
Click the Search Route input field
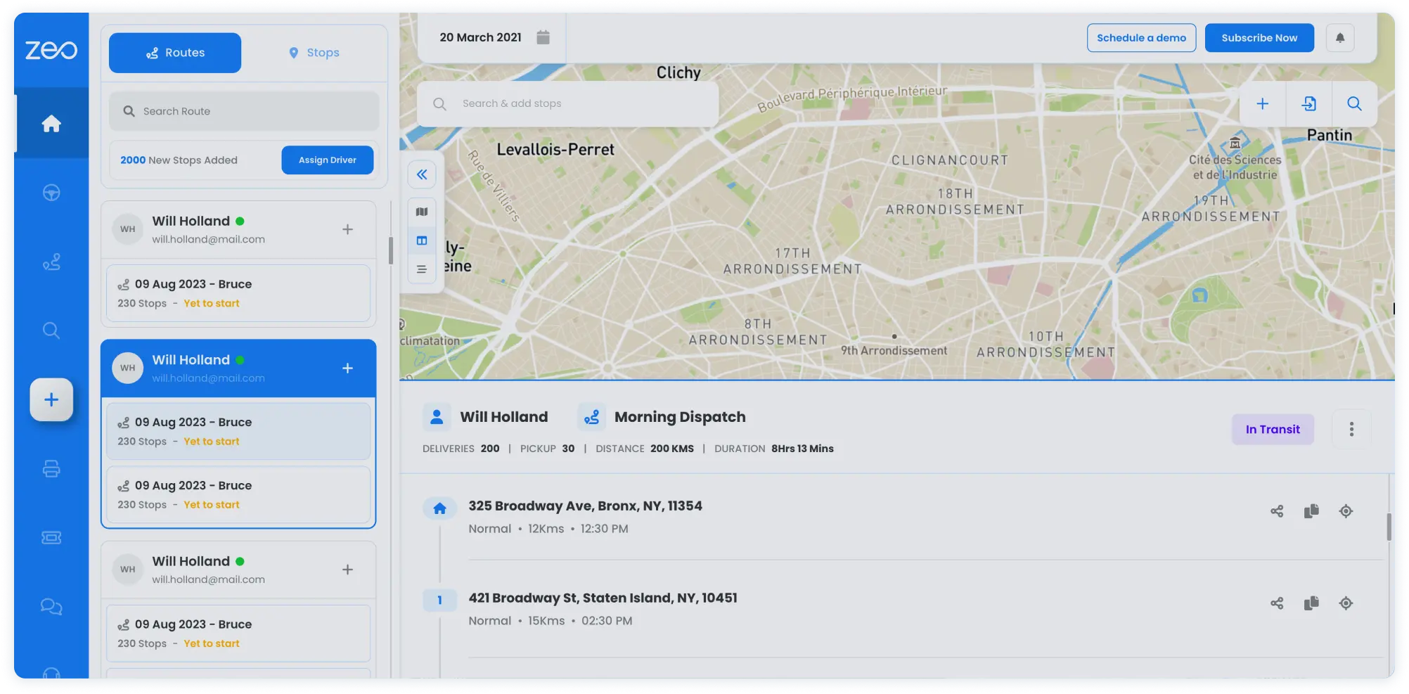(x=244, y=111)
